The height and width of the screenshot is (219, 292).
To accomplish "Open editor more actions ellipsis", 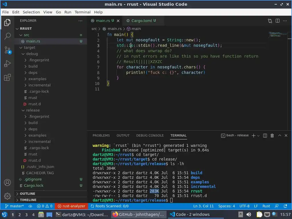I will click(x=285, y=21).
